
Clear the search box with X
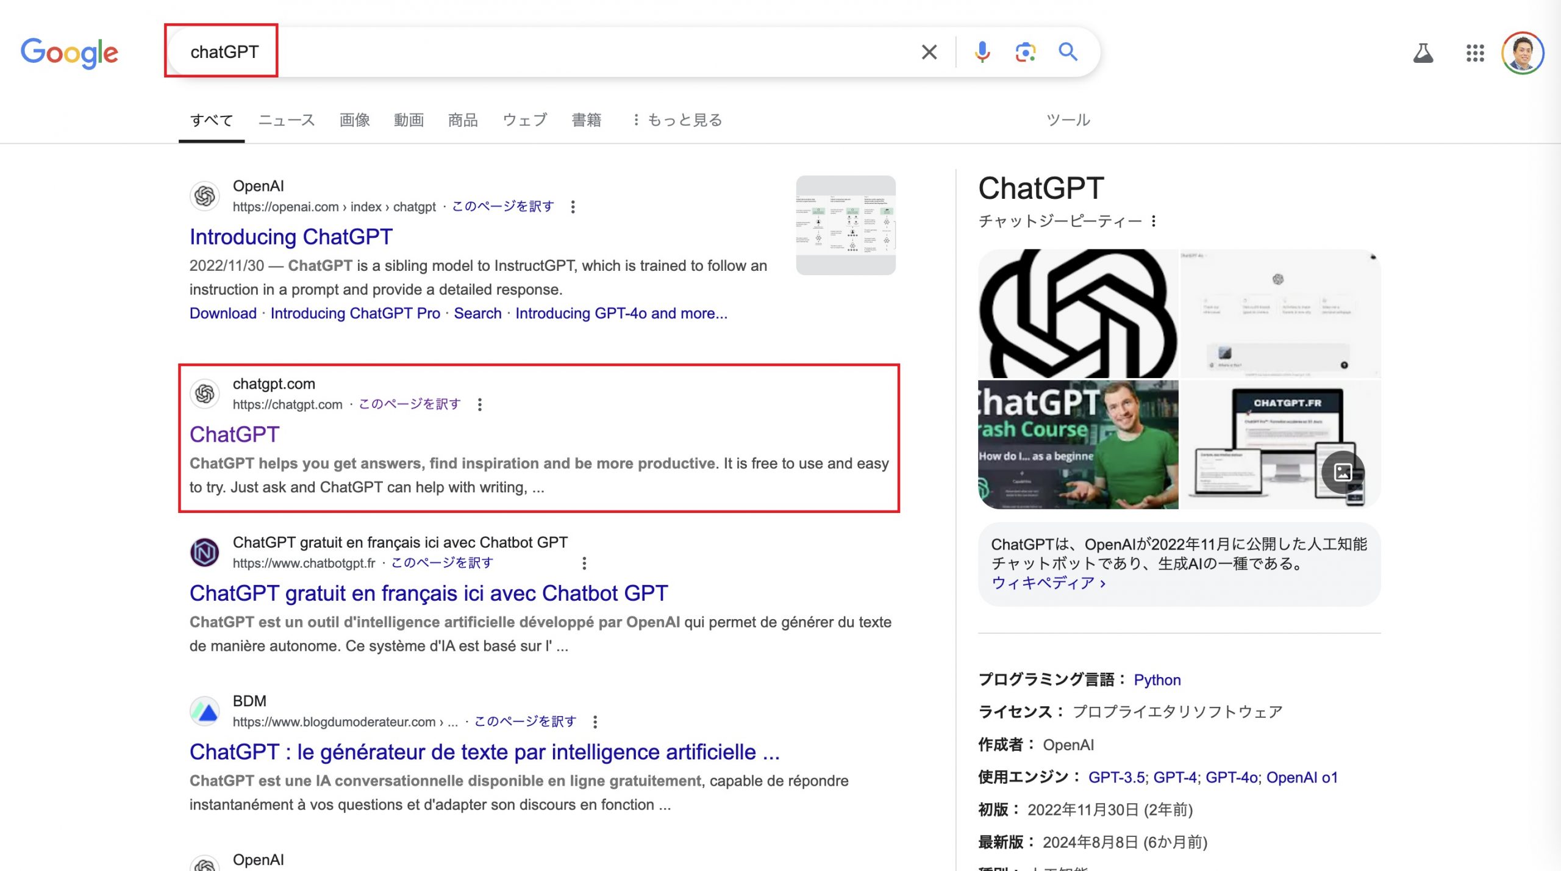[929, 52]
